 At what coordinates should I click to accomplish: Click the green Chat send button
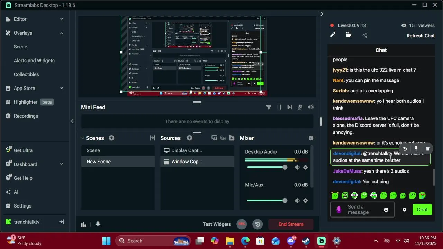tap(422, 210)
